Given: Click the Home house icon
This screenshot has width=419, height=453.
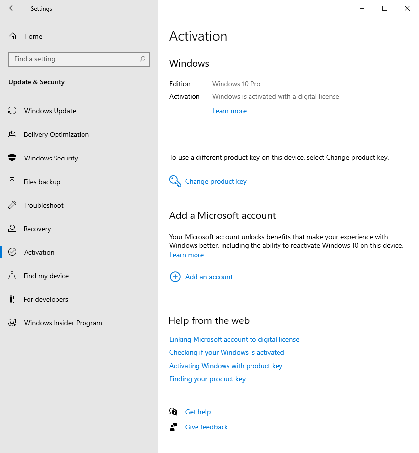Looking at the screenshot, I should click(13, 36).
